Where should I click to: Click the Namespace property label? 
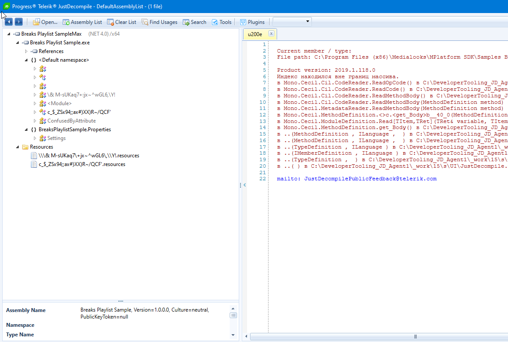pyautogui.click(x=20, y=325)
